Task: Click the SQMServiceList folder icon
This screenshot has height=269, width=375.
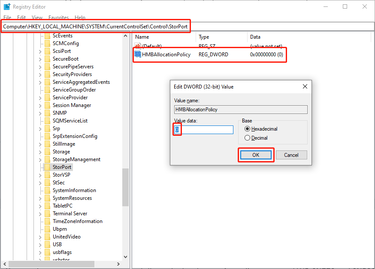Action: click(48, 121)
